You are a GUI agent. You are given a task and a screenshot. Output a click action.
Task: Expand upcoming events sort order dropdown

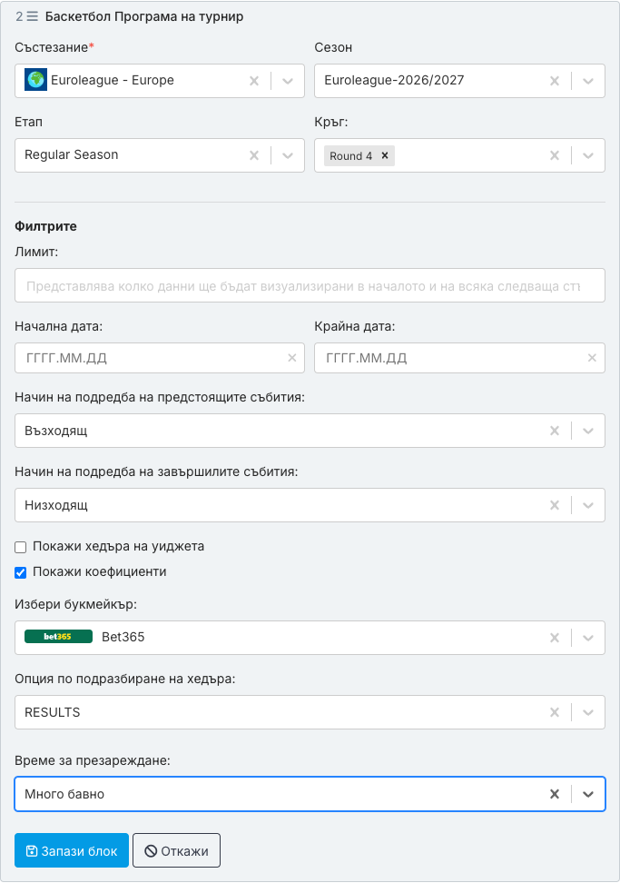588,431
